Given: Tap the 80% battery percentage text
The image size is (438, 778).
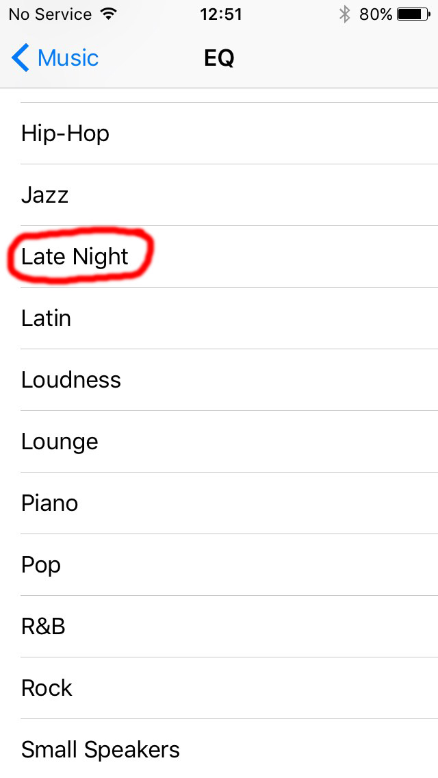Looking at the screenshot, I should [x=376, y=14].
